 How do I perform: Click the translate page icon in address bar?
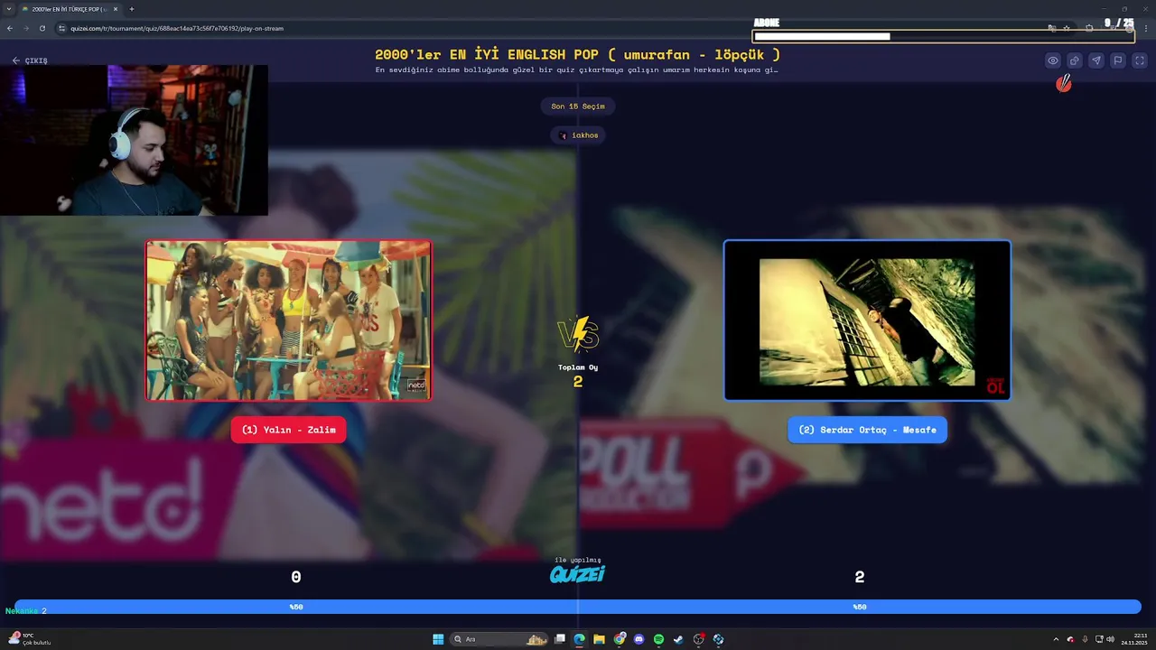tap(1052, 28)
